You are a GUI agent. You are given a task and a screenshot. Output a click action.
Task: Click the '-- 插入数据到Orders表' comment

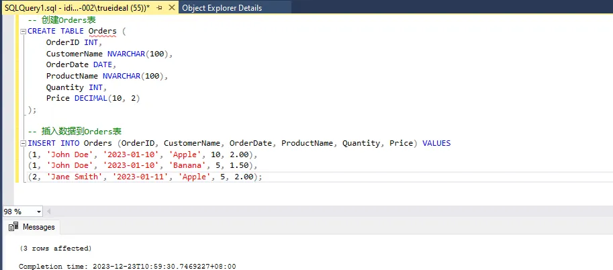click(76, 132)
